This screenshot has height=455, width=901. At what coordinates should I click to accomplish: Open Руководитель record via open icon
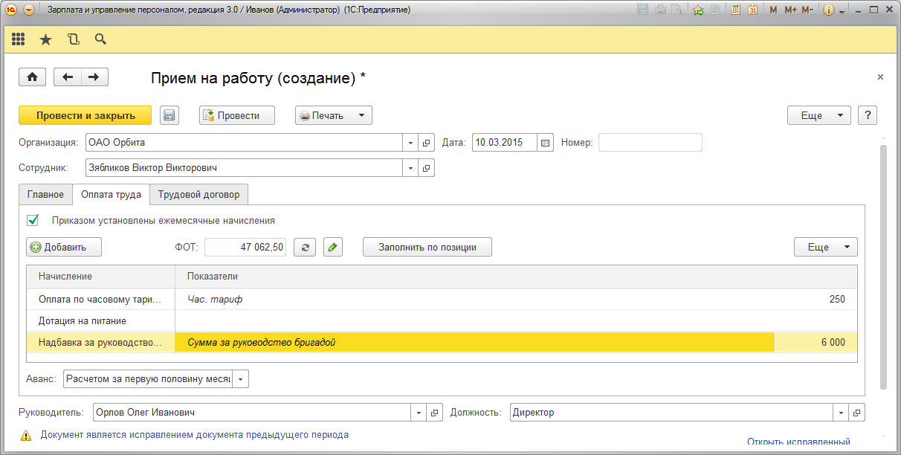click(x=435, y=413)
